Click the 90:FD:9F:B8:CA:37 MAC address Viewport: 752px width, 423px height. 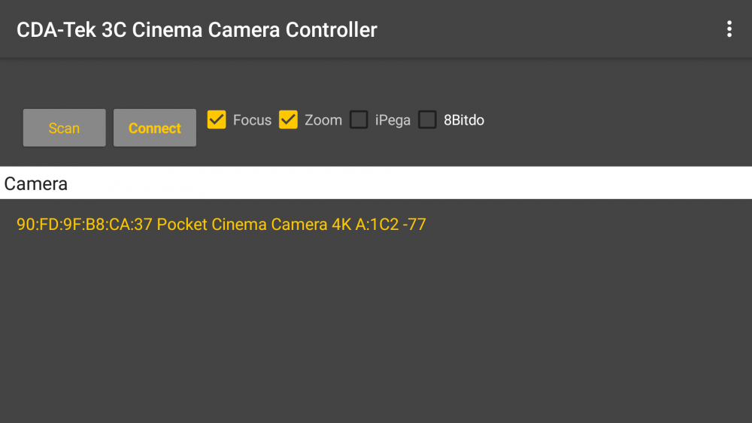pos(84,224)
